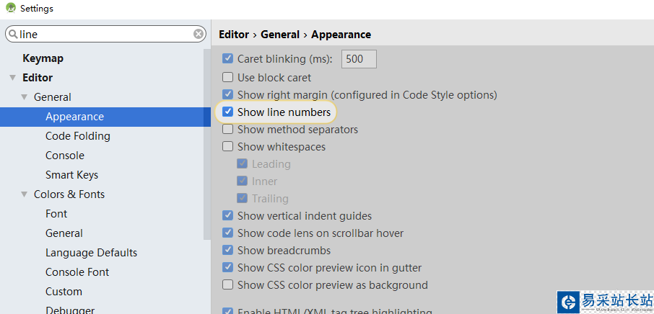Image resolution: width=654 pixels, height=314 pixels.
Task: Select Code Folding settings page
Action: tap(77, 136)
